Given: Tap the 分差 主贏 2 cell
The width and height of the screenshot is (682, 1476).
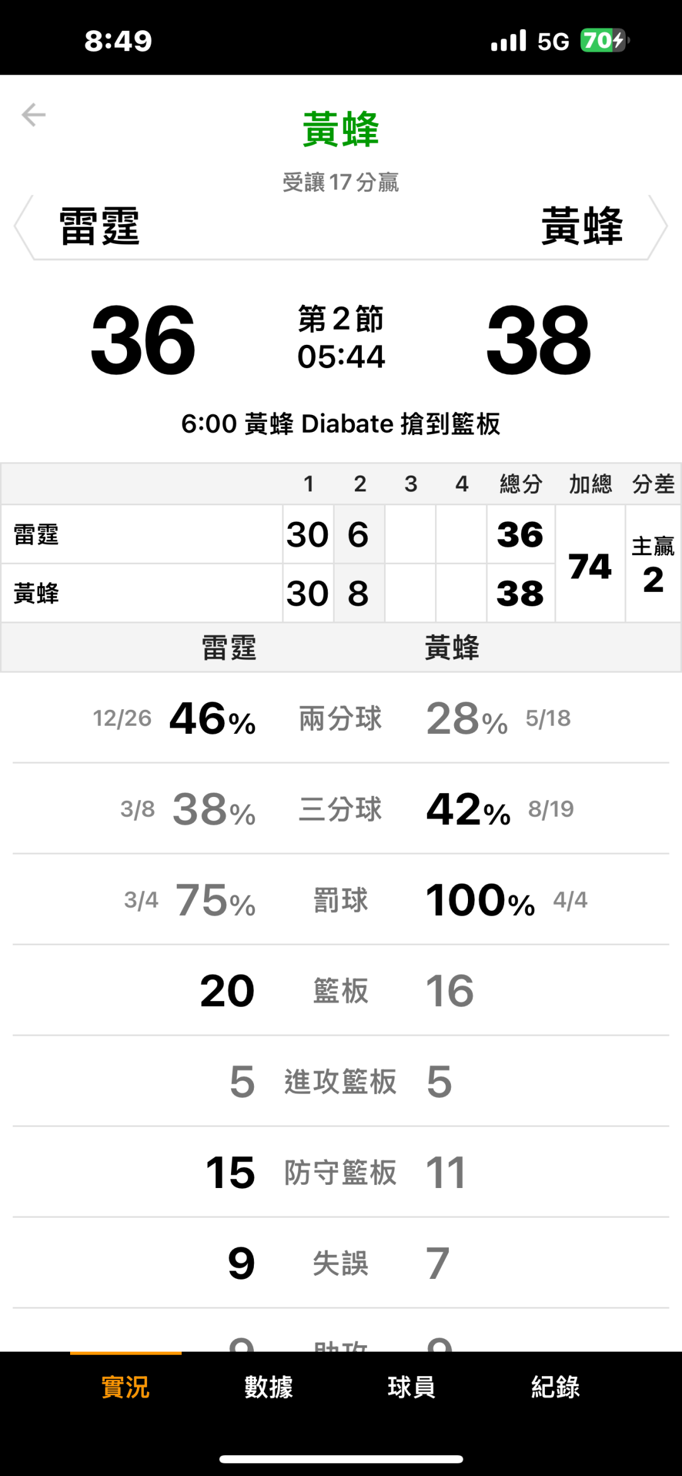Looking at the screenshot, I should click(x=653, y=565).
